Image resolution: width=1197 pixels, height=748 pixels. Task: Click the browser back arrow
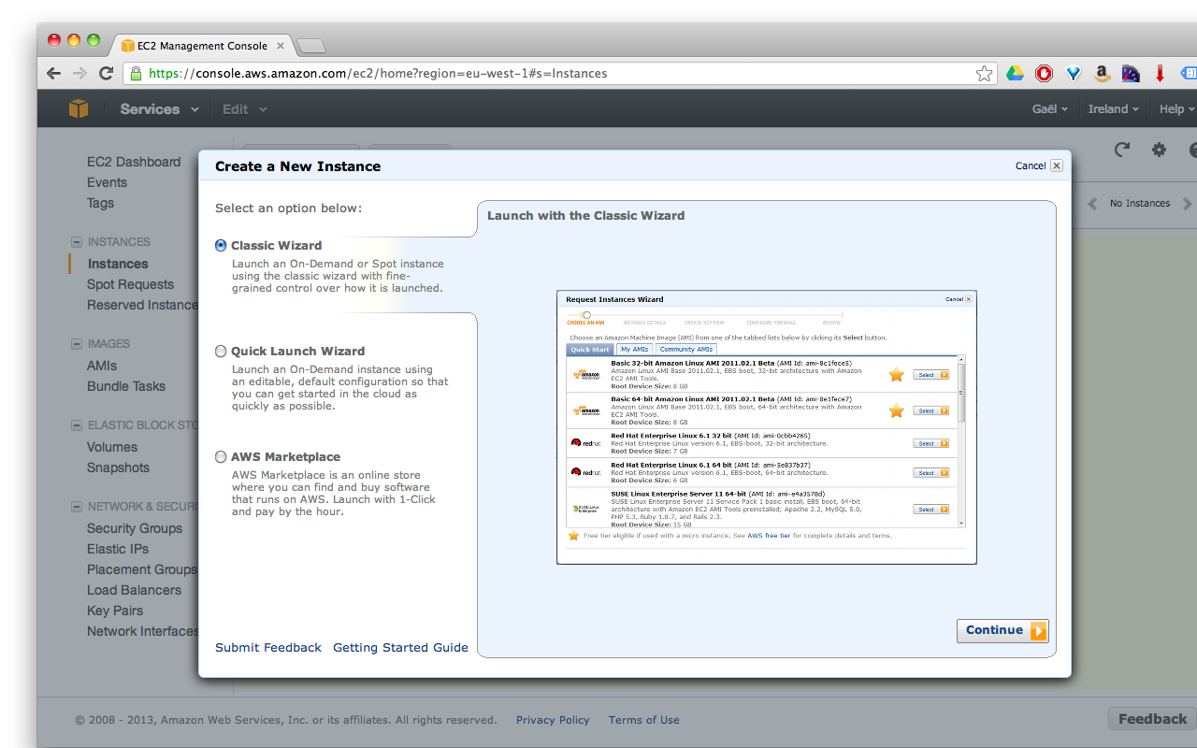(53, 72)
